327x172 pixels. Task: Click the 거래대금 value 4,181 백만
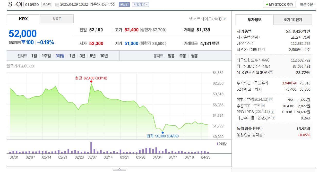pos(210,44)
